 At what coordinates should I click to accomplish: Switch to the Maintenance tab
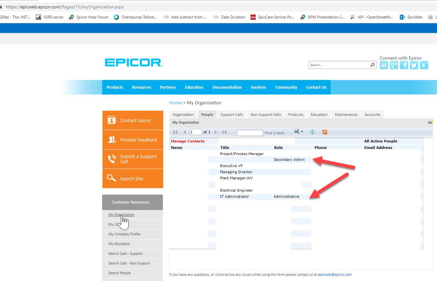tap(346, 115)
